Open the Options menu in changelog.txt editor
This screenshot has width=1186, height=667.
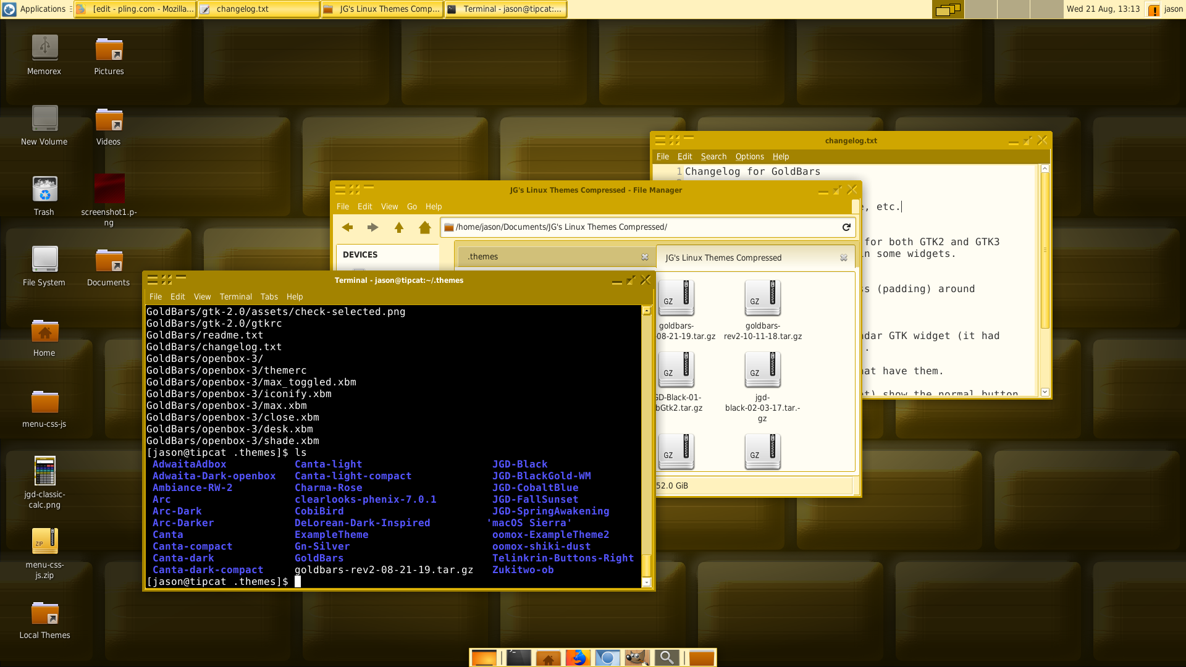point(749,157)
